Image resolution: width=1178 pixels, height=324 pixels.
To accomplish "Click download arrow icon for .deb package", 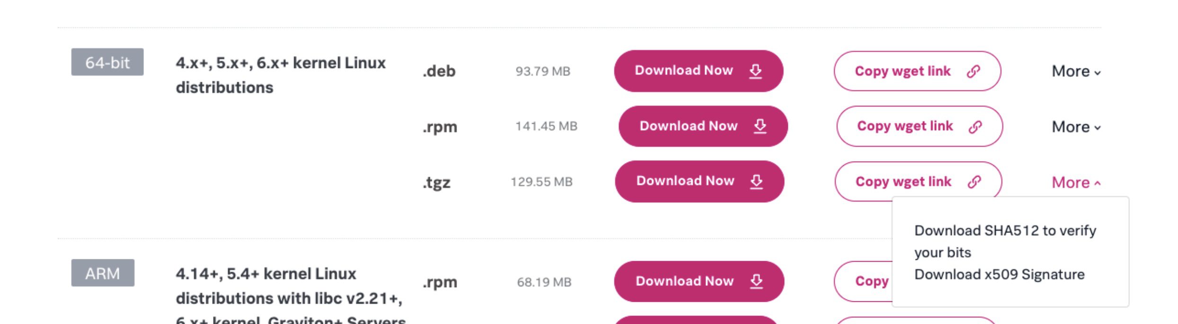I will (756, 71).
